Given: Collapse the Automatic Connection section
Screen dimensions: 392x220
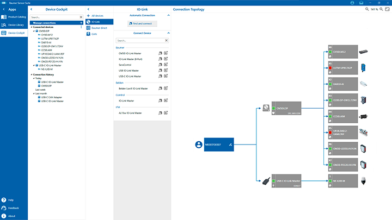Looking at the screenshot, I should point(168,15).
